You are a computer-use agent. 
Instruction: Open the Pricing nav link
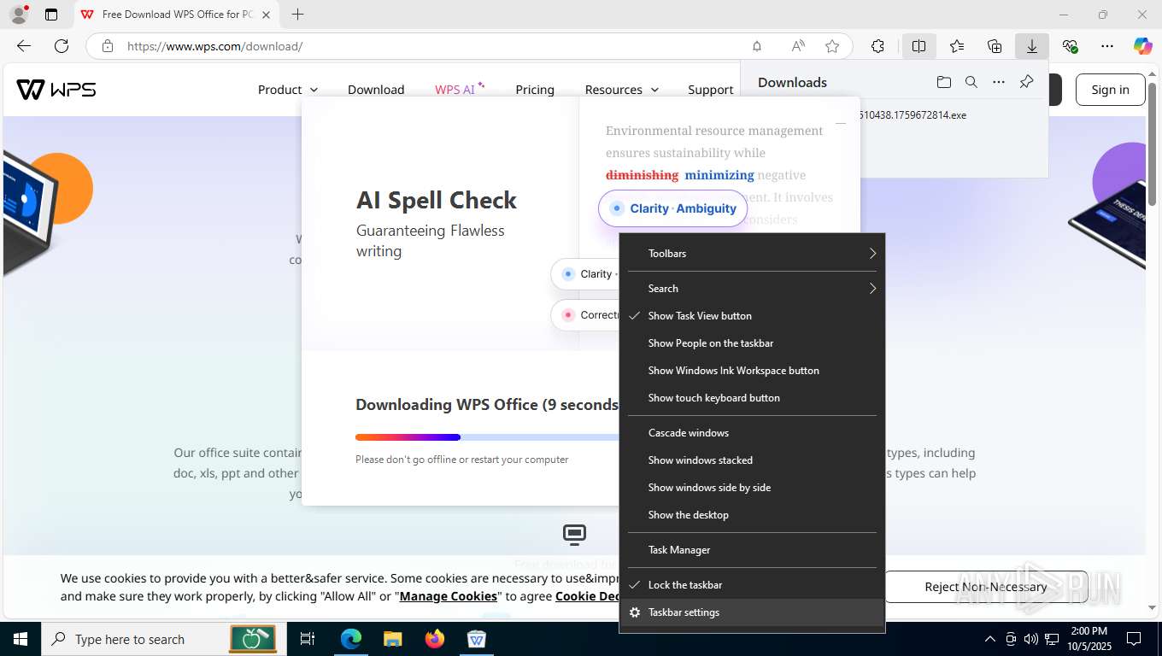pyautogui.click(x=535, y=90)
